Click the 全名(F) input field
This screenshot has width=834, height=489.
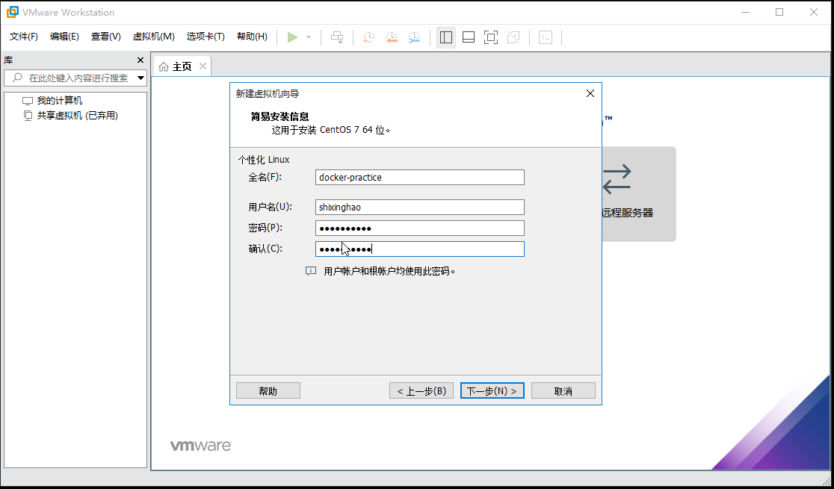[420, 178]
